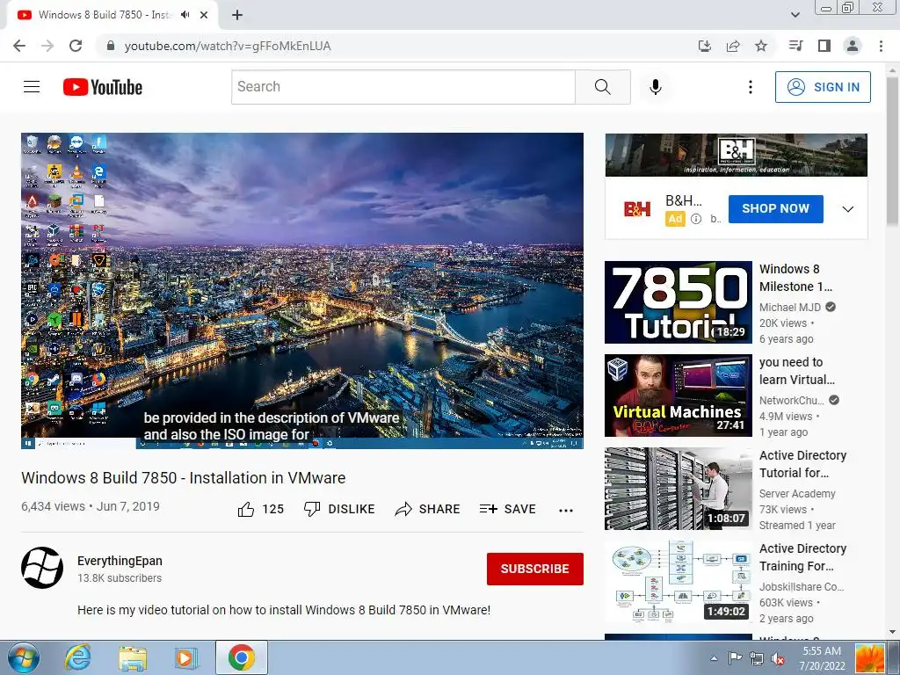Open the B&H banner image
The height and width of the screenshot is (675, 900).
click(737, 155)
